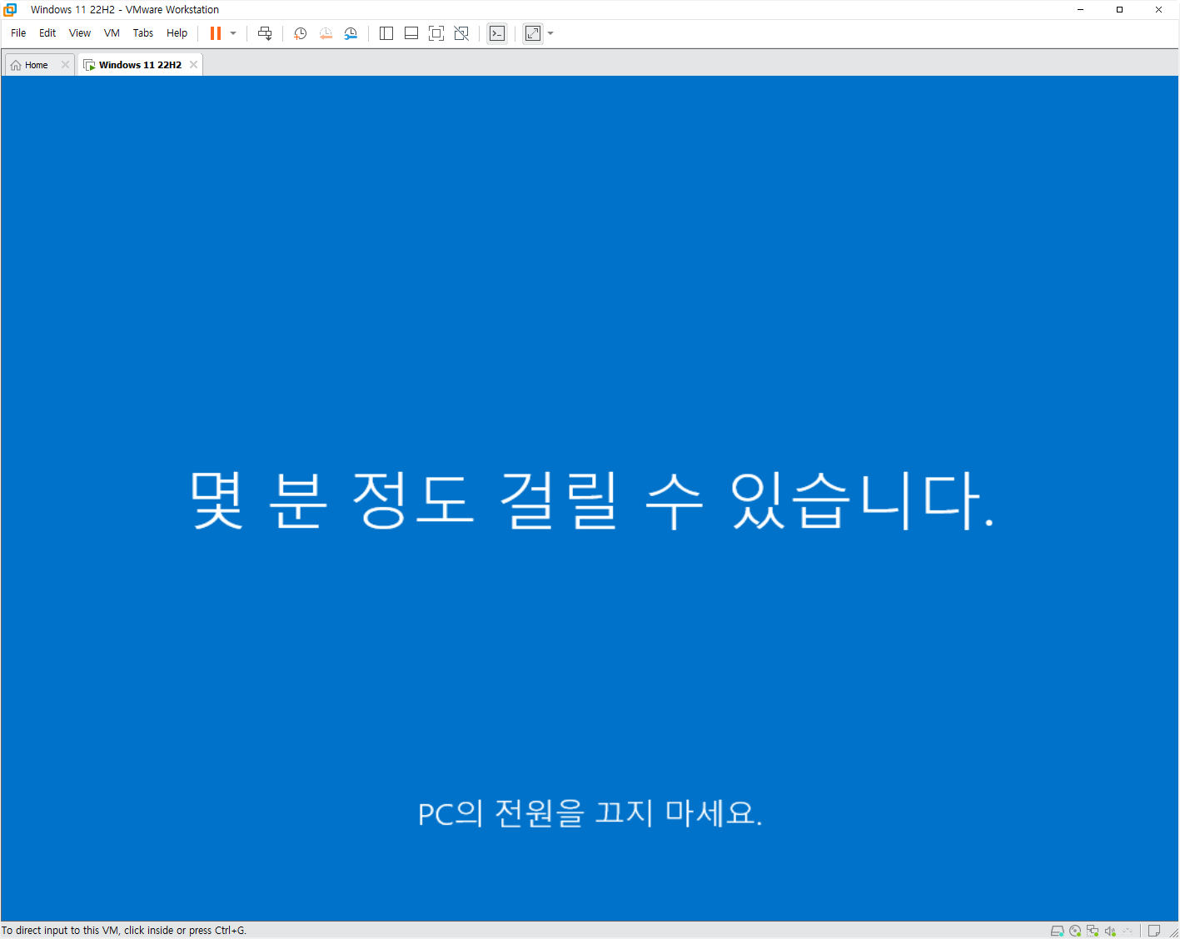Open the Tabs menu

coord(143,33)
